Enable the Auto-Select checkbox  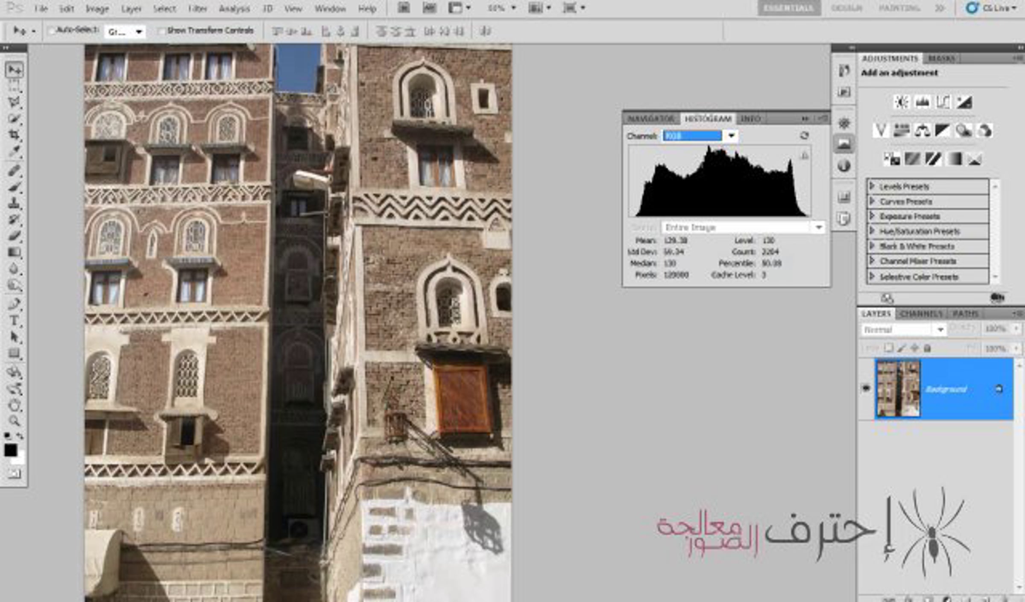click(52, 30)
